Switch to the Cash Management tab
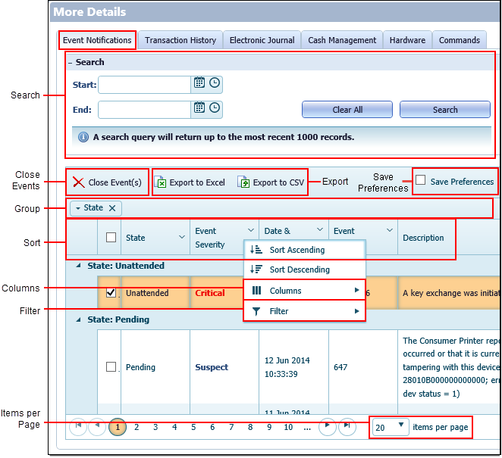The height and width of the screenshot is (458, 502). coord(342,40)
